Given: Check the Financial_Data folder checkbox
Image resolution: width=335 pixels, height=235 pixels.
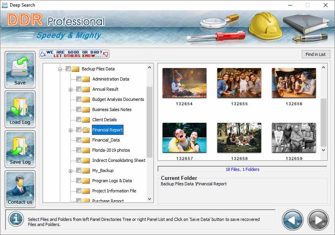Looking at the screenshot, I should (78, 140).
